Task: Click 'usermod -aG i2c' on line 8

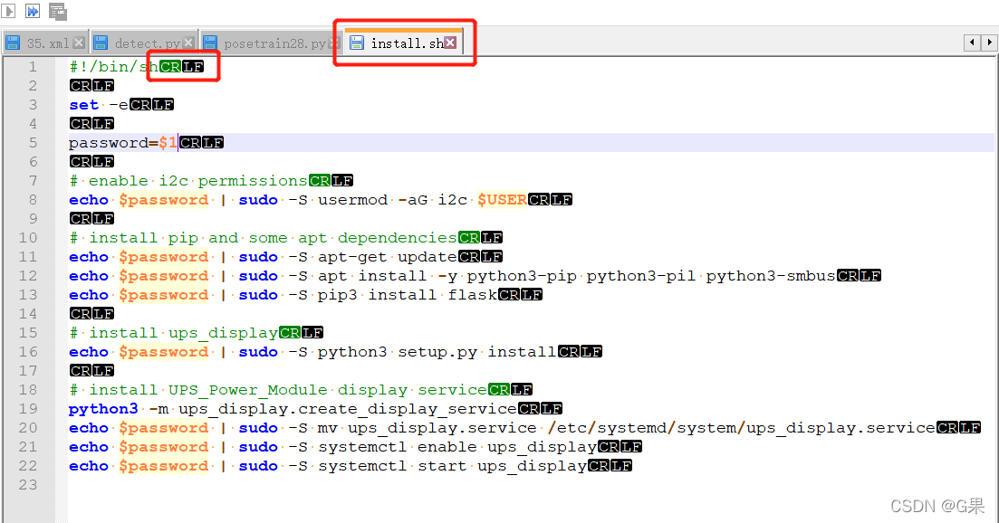Action: coord(392,200)
